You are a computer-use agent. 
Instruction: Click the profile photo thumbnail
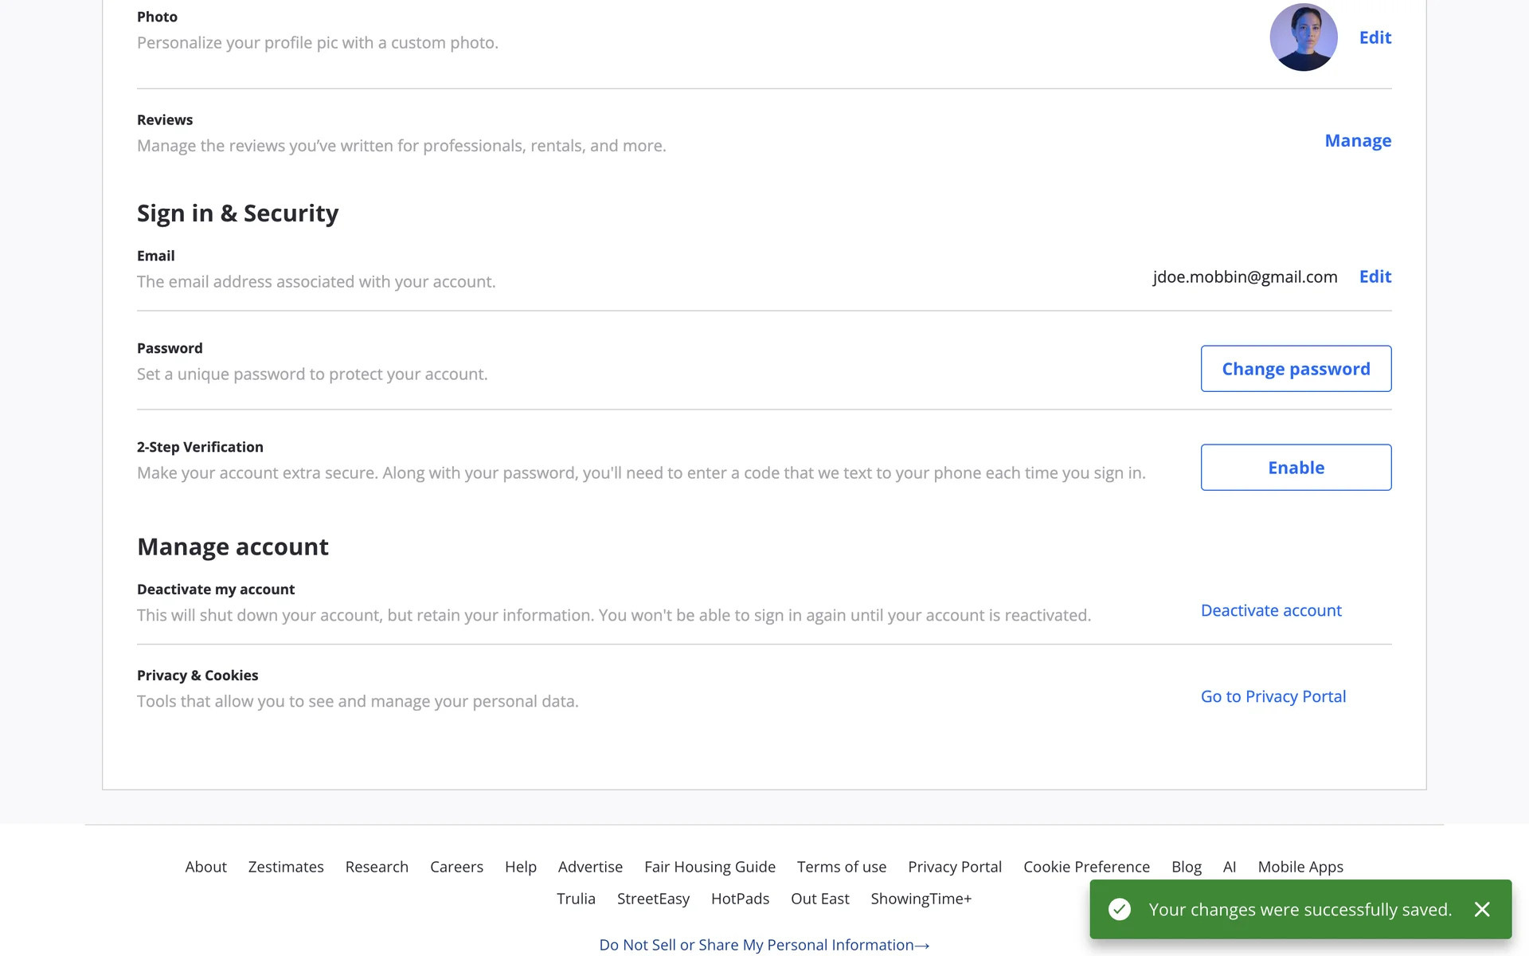1303,37
